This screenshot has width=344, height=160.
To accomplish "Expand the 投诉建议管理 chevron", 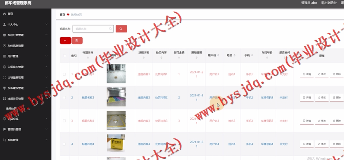I will 46,88.
